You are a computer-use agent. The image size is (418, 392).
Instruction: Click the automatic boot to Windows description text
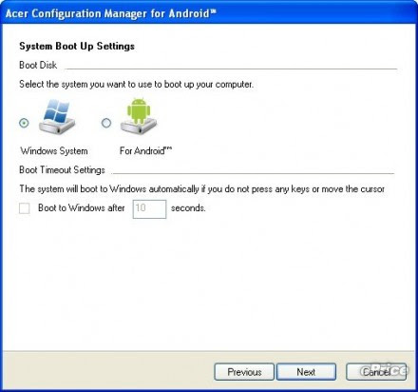coord(202,189)
